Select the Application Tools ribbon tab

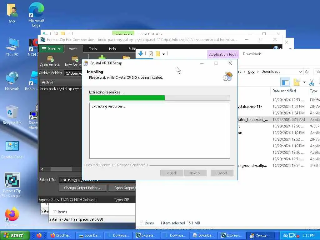[223, 54]
